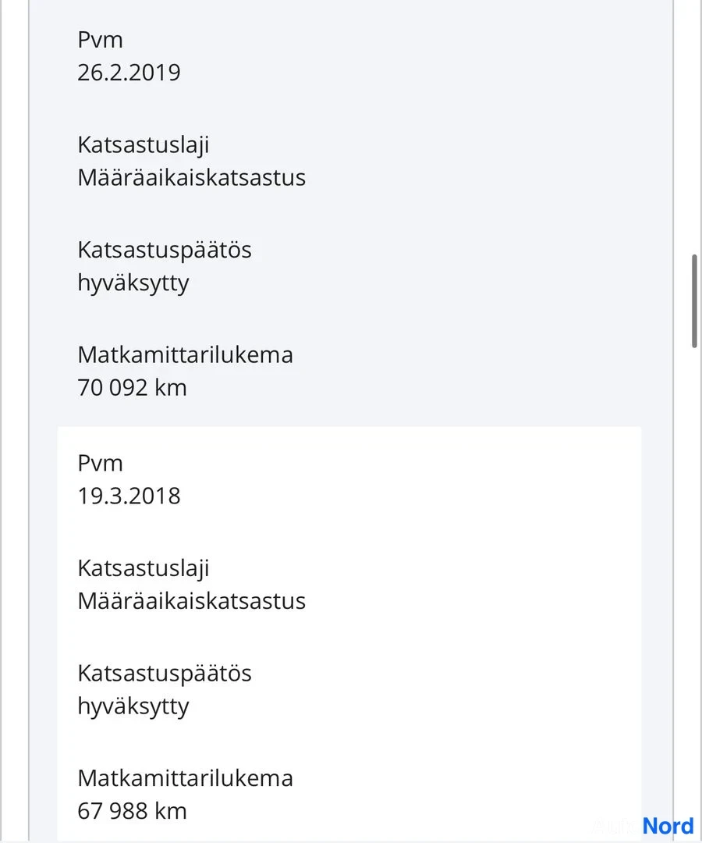Click the 70 092 km odometer reading
702x843 pixels.
coord(132,388)
